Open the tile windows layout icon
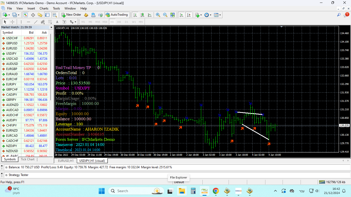The width and height of the screenshot is (351, 197). pos(172,15)
